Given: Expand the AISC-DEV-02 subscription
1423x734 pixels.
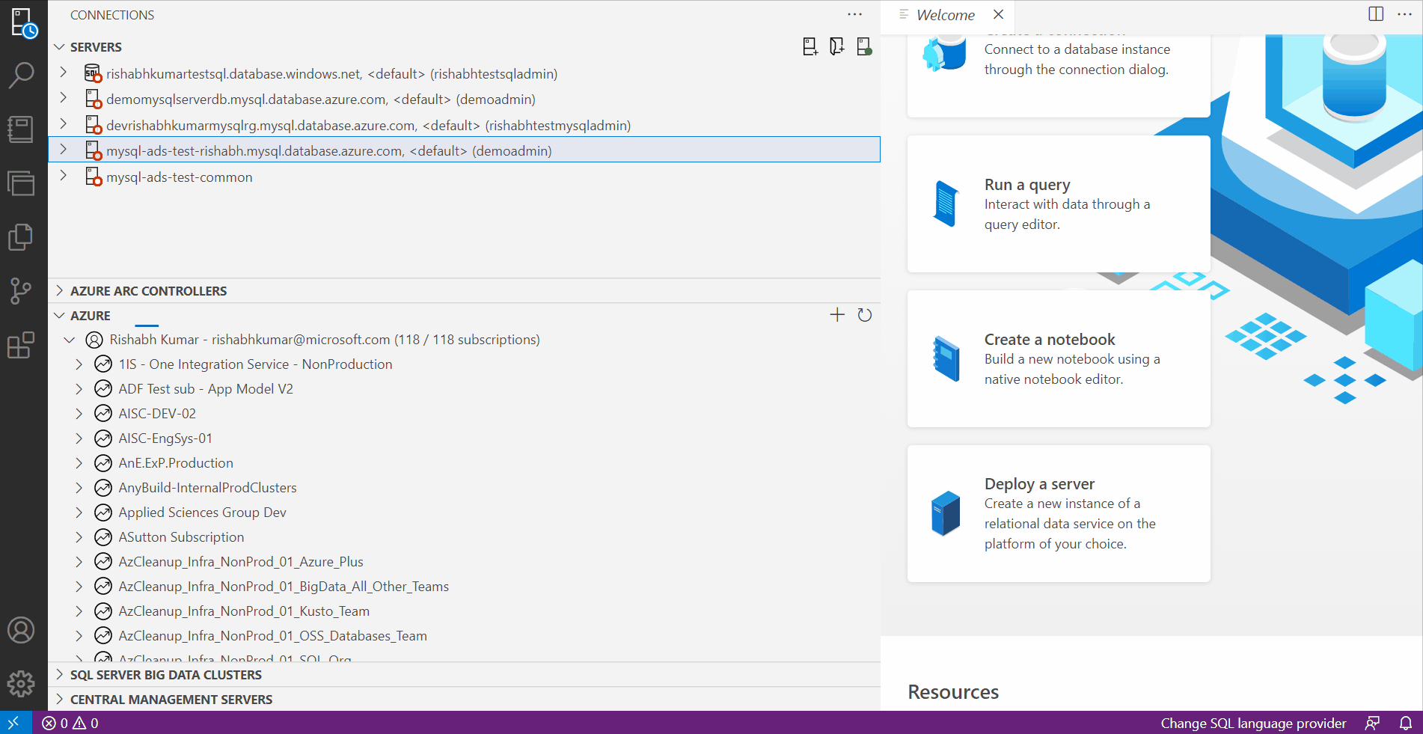Looking at the screenshot, I should [79, 414].
